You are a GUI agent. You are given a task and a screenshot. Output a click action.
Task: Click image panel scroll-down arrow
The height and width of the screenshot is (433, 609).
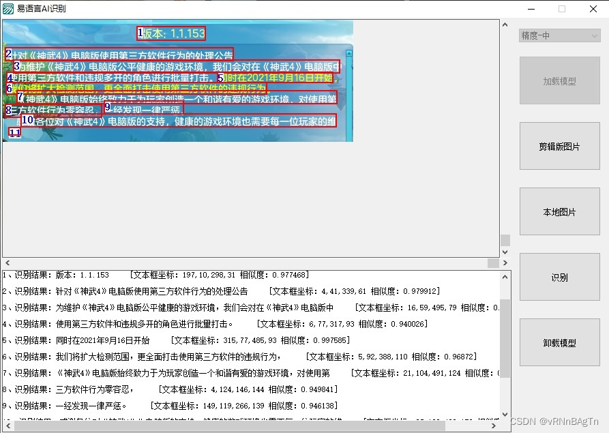pos(505,252)
